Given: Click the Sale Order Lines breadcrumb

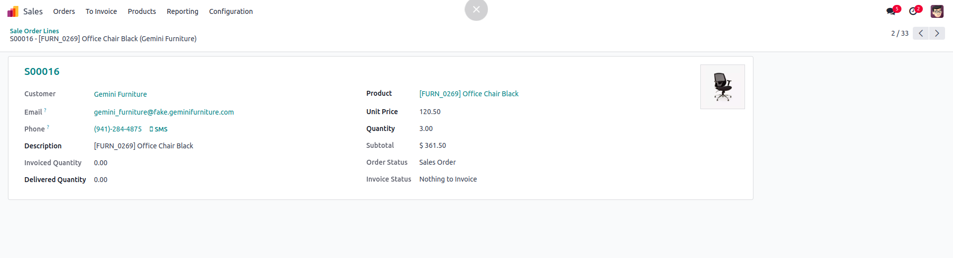Looking at the screenshot, I should pyautogui.click(x=34, y=31).
